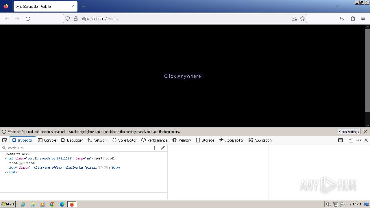This screenshot has width=370, height=208.
Task: Click the feds.lol/sync1k address bar
Action: click(x=185, y=18)
